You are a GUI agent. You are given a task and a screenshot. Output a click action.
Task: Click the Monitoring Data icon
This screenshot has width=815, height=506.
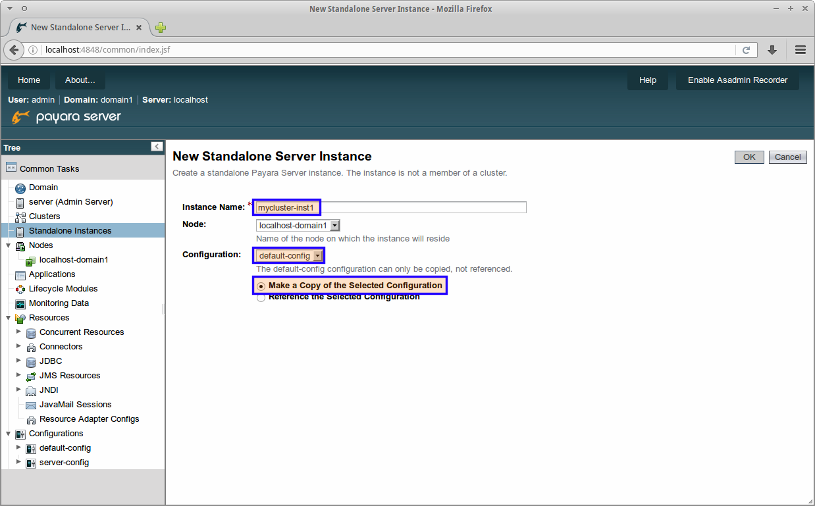point(20,304)
